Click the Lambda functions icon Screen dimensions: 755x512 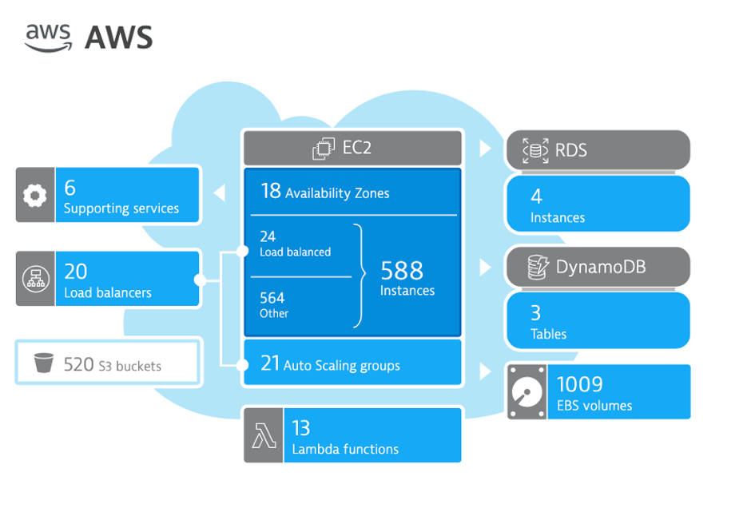pyautogui.click(x=264, y=435)
